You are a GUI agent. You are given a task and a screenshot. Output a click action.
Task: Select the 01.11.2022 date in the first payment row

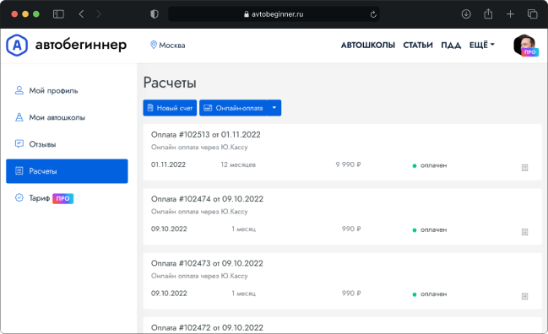pyautogui.click(x=168, y=164)
